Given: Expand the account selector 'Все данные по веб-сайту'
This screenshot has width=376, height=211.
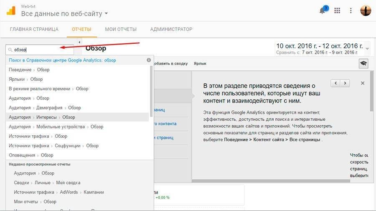Looking at the screenshot, I should tap(64, 14).
